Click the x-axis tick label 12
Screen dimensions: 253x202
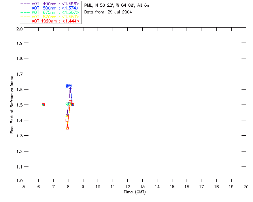click(x=127, y=187)
